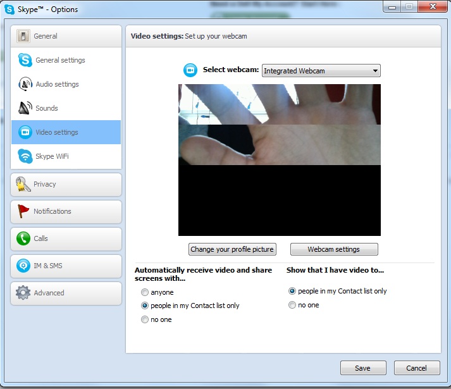Click the Privacy padlock and keys icon
451x389 pixels.
click(23, 185)
